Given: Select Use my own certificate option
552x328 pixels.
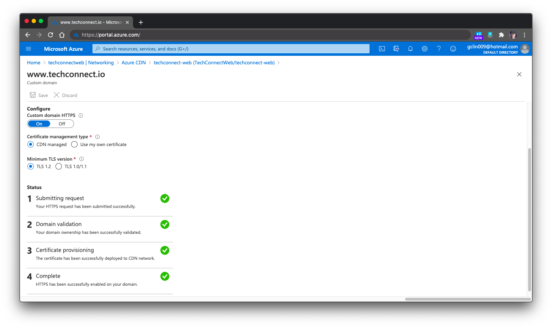Looking at the screenshot, I should click(74, 144).
